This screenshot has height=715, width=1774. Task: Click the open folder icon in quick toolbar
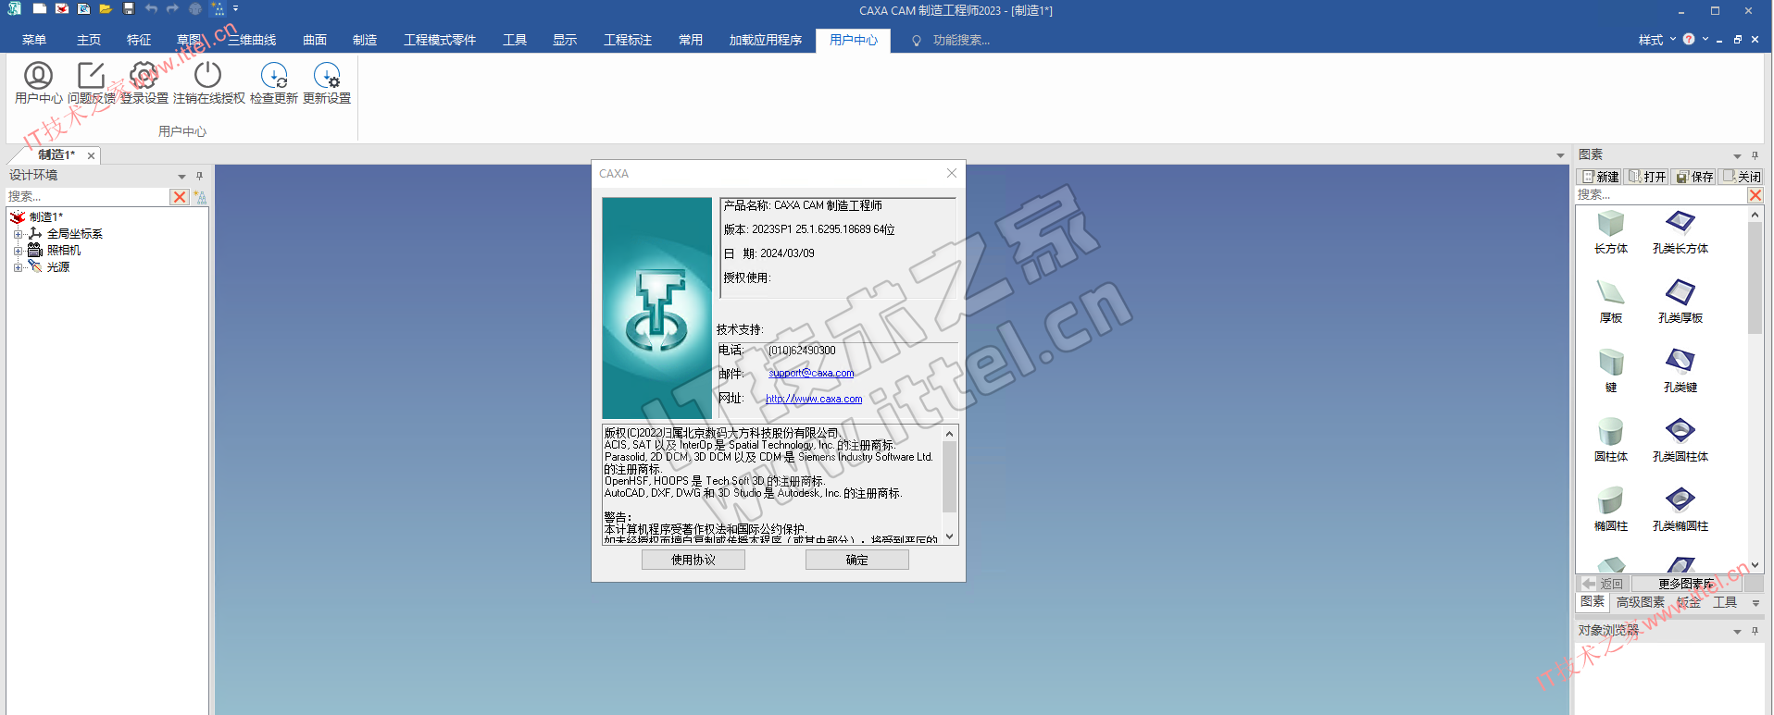tap(106, 9)
